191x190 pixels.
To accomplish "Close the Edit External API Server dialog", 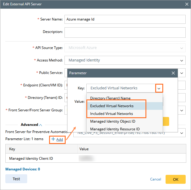I will 187,4.
